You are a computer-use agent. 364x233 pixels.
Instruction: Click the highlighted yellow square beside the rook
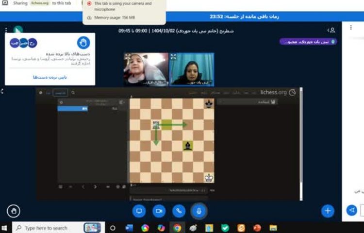(166, 125)
